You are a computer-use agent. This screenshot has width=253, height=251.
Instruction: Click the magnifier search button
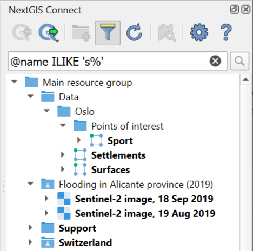pos(239,61)
